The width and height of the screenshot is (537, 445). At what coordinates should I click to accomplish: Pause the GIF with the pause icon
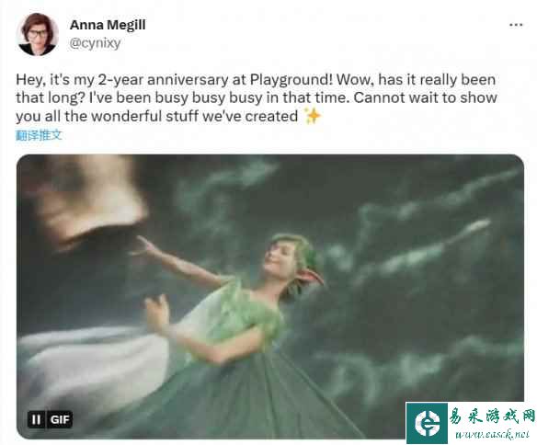click(x=36, y=419)
